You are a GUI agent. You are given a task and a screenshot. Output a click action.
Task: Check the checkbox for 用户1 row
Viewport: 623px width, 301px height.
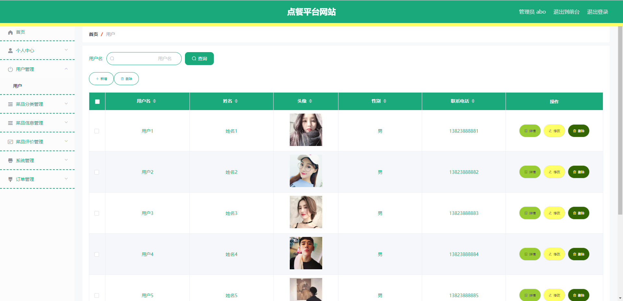tap(97, 131)
